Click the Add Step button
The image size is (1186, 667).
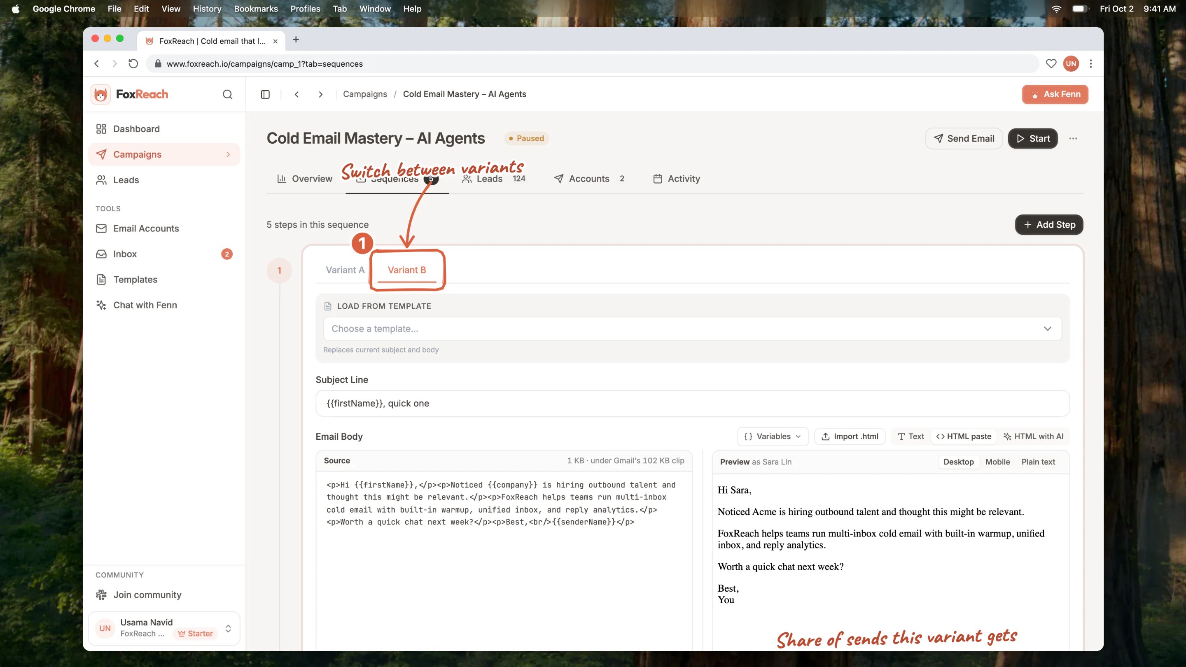(x=1049, y=225)
